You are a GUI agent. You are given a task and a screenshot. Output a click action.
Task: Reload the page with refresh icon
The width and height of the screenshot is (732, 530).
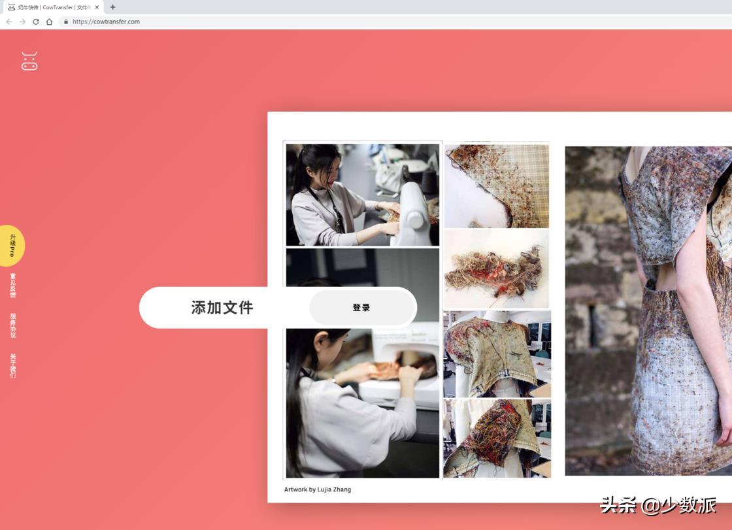[36, 22]
